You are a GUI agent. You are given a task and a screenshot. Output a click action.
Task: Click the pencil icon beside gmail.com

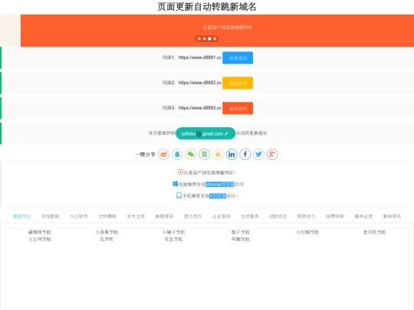tap(226, 134)
